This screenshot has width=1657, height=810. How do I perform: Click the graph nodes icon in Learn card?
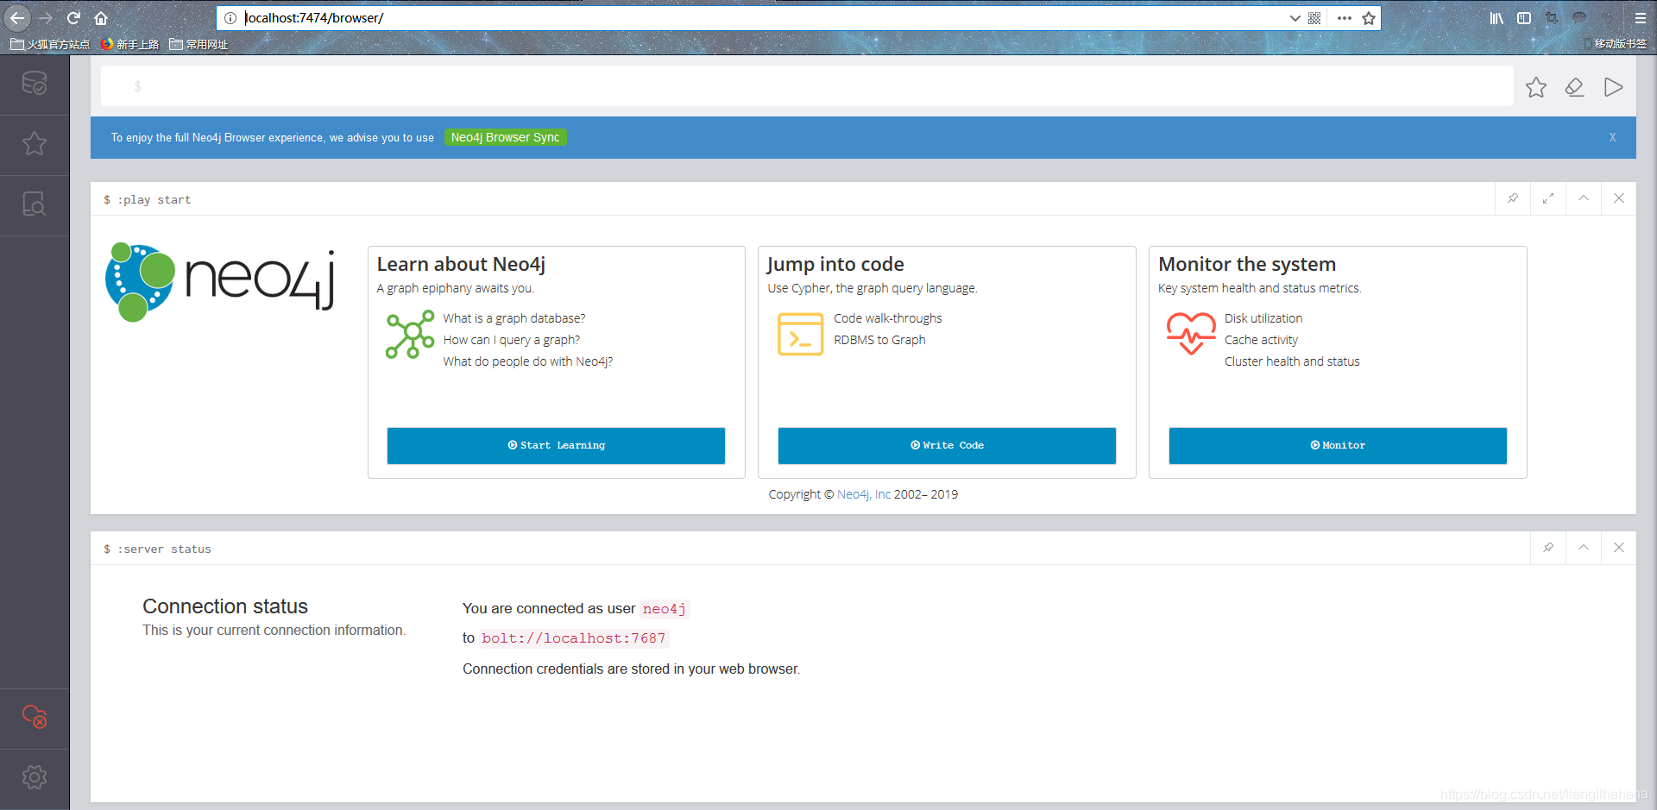pyautogui.click(x=410, y=335)
